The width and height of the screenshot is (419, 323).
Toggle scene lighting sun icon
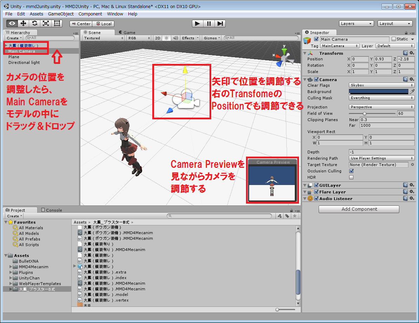(x=166, y=38)
